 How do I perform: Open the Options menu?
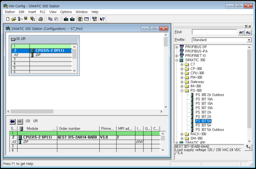tap(66, 12)
